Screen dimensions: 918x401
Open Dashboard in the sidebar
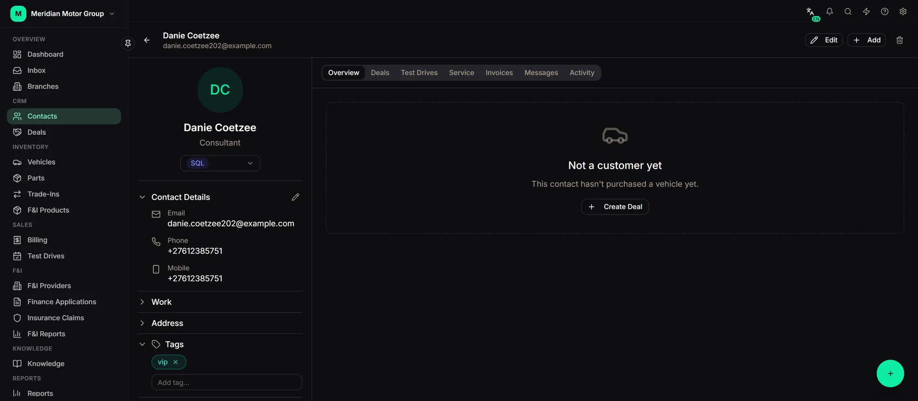[x=64, y=55]
